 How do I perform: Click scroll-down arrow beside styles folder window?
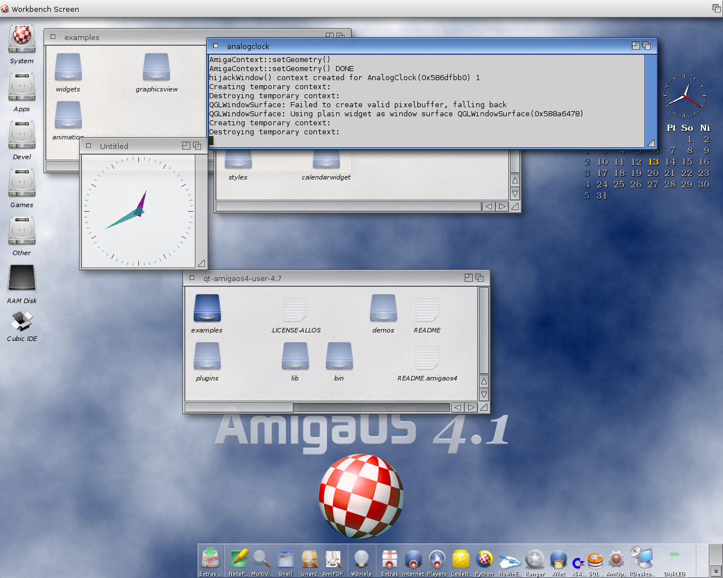pos(515,194)
